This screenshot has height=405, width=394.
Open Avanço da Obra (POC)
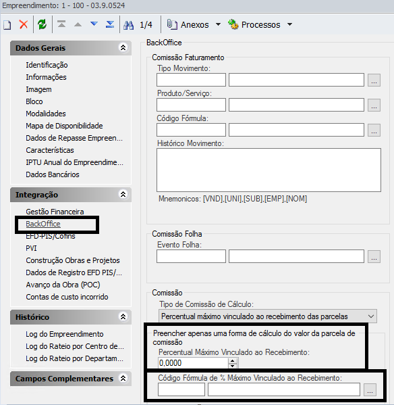[x=63, y=285]
